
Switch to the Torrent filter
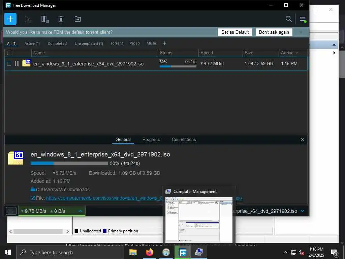point(117,44)
